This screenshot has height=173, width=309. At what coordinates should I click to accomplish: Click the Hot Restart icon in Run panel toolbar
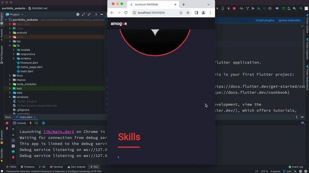36,123
